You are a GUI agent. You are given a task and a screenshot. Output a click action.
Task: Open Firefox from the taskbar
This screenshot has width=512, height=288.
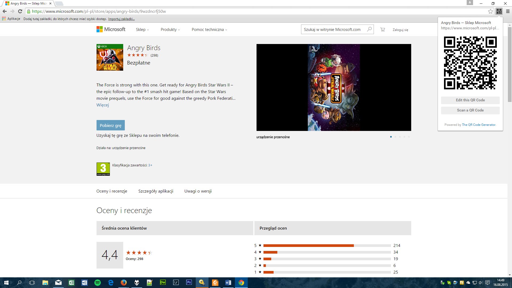click(124, 283)
